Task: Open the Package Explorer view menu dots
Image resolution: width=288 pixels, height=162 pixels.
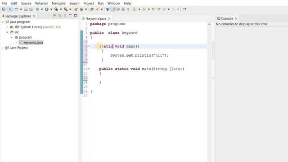Action: [65, 16]
